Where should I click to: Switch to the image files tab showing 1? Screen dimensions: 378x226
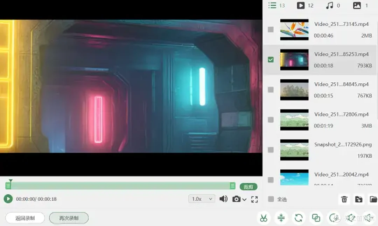pyautogui.click(x=360, y=5)
